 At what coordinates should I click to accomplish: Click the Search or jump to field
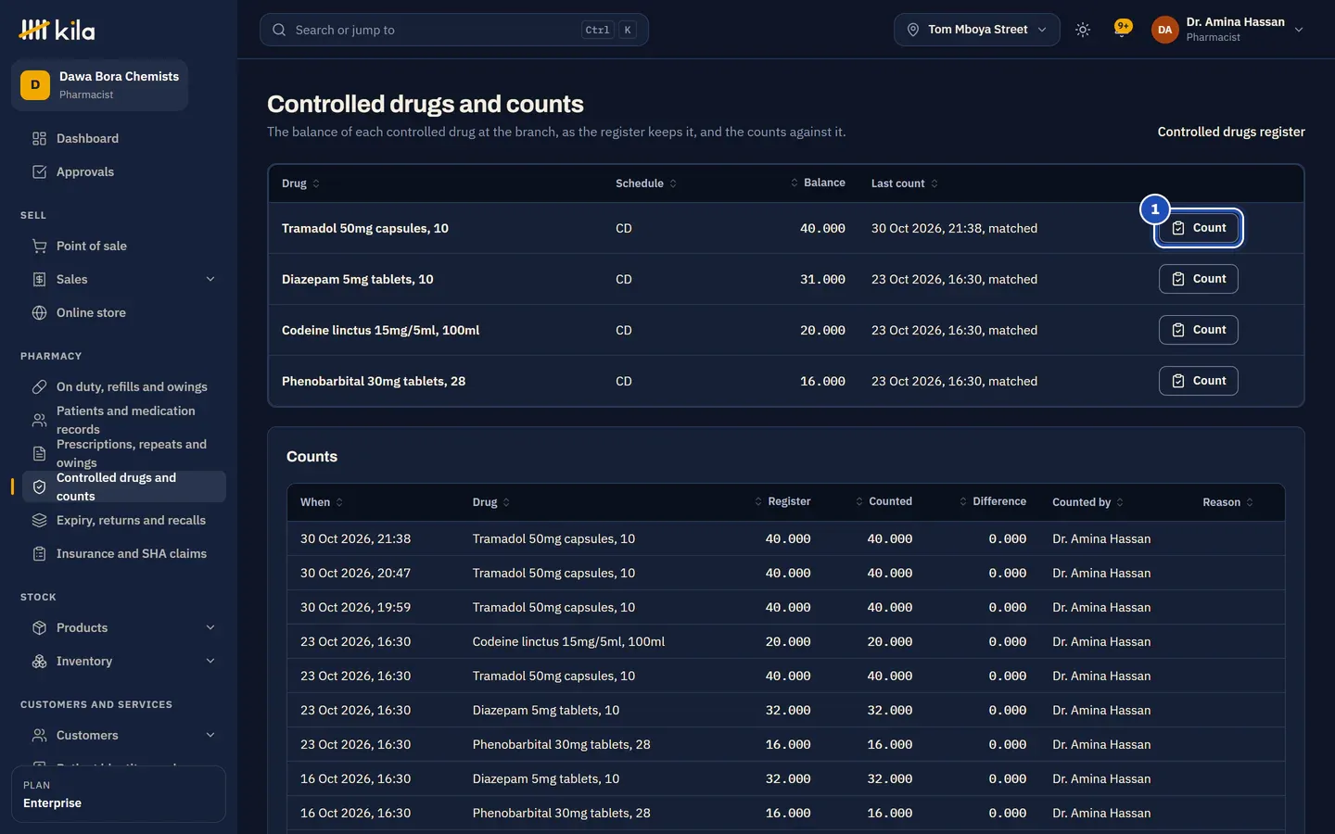pos(454,30)
